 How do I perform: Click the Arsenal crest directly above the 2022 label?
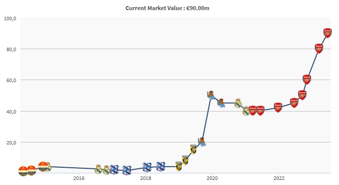[x=278, y=107]
